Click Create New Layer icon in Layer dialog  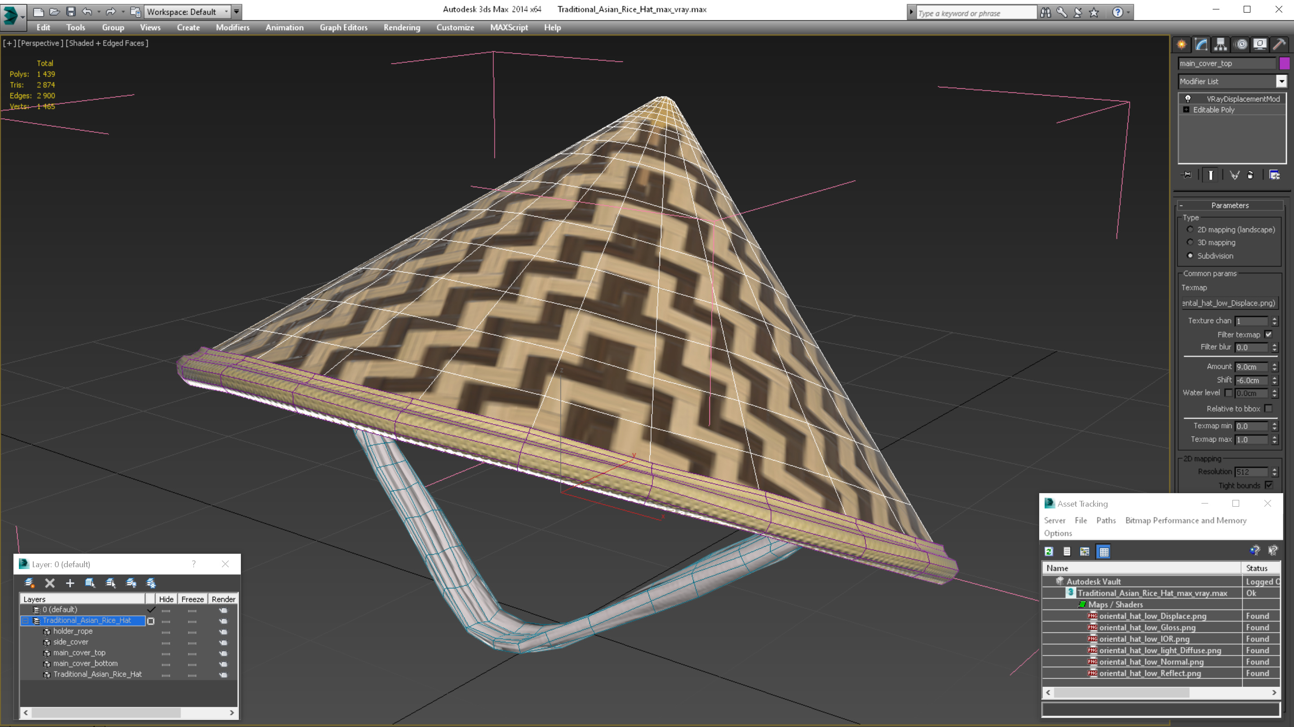tap(29, 583)
